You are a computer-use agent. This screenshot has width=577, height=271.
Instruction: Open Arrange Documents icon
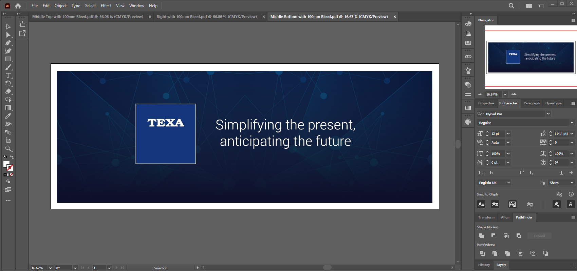tap(529, 6)
